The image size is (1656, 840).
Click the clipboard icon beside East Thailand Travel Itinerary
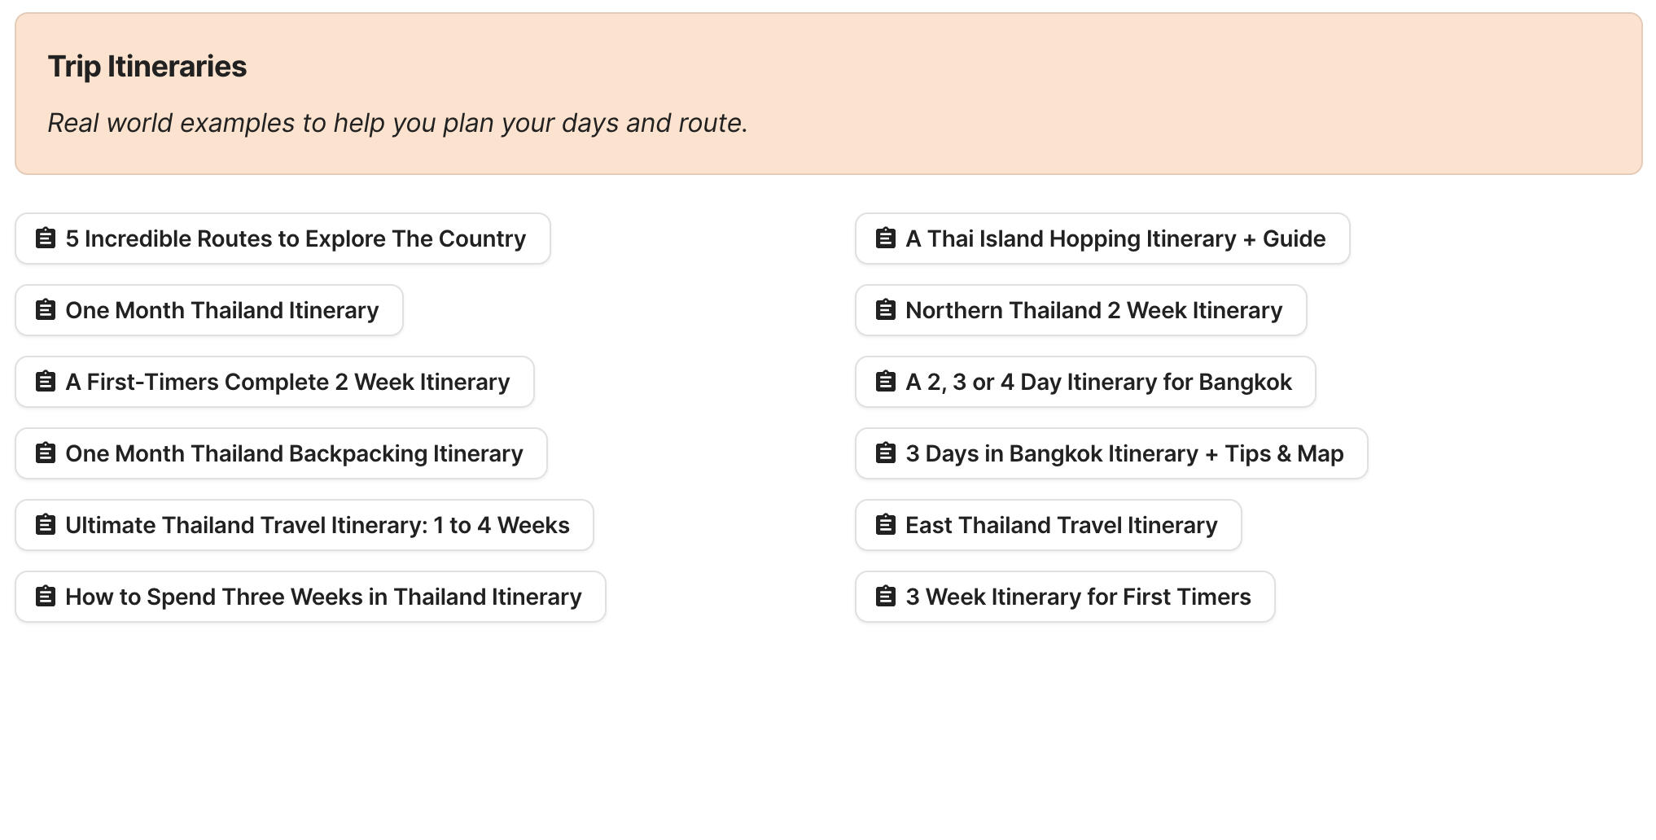tap(885, 525)
